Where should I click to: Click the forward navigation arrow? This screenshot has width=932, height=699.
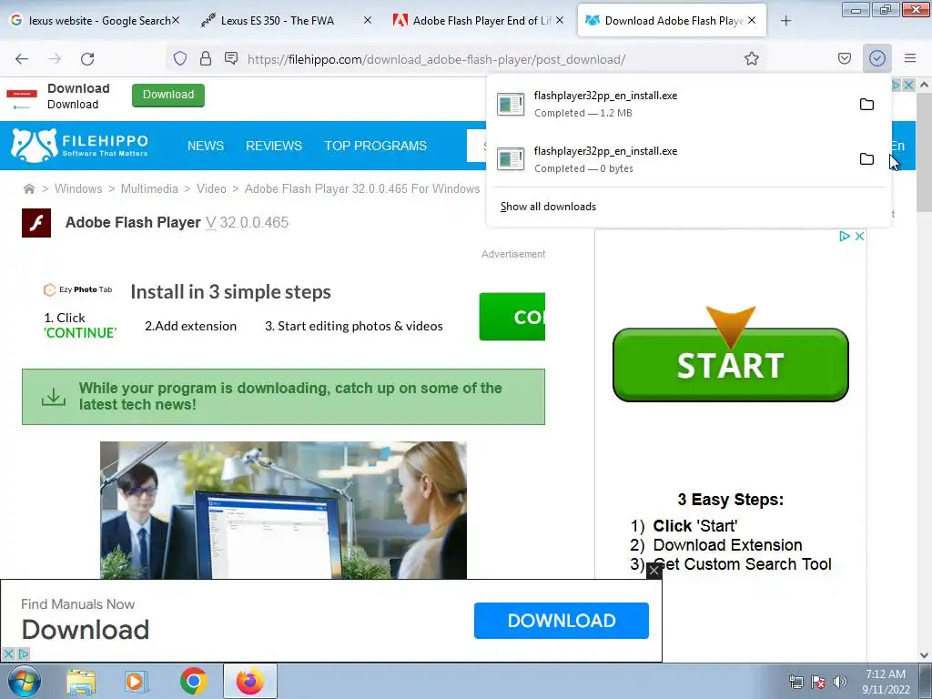pos(55,59)
